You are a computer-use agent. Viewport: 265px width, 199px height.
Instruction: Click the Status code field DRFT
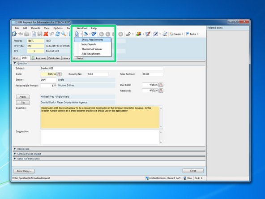point(48,80)
